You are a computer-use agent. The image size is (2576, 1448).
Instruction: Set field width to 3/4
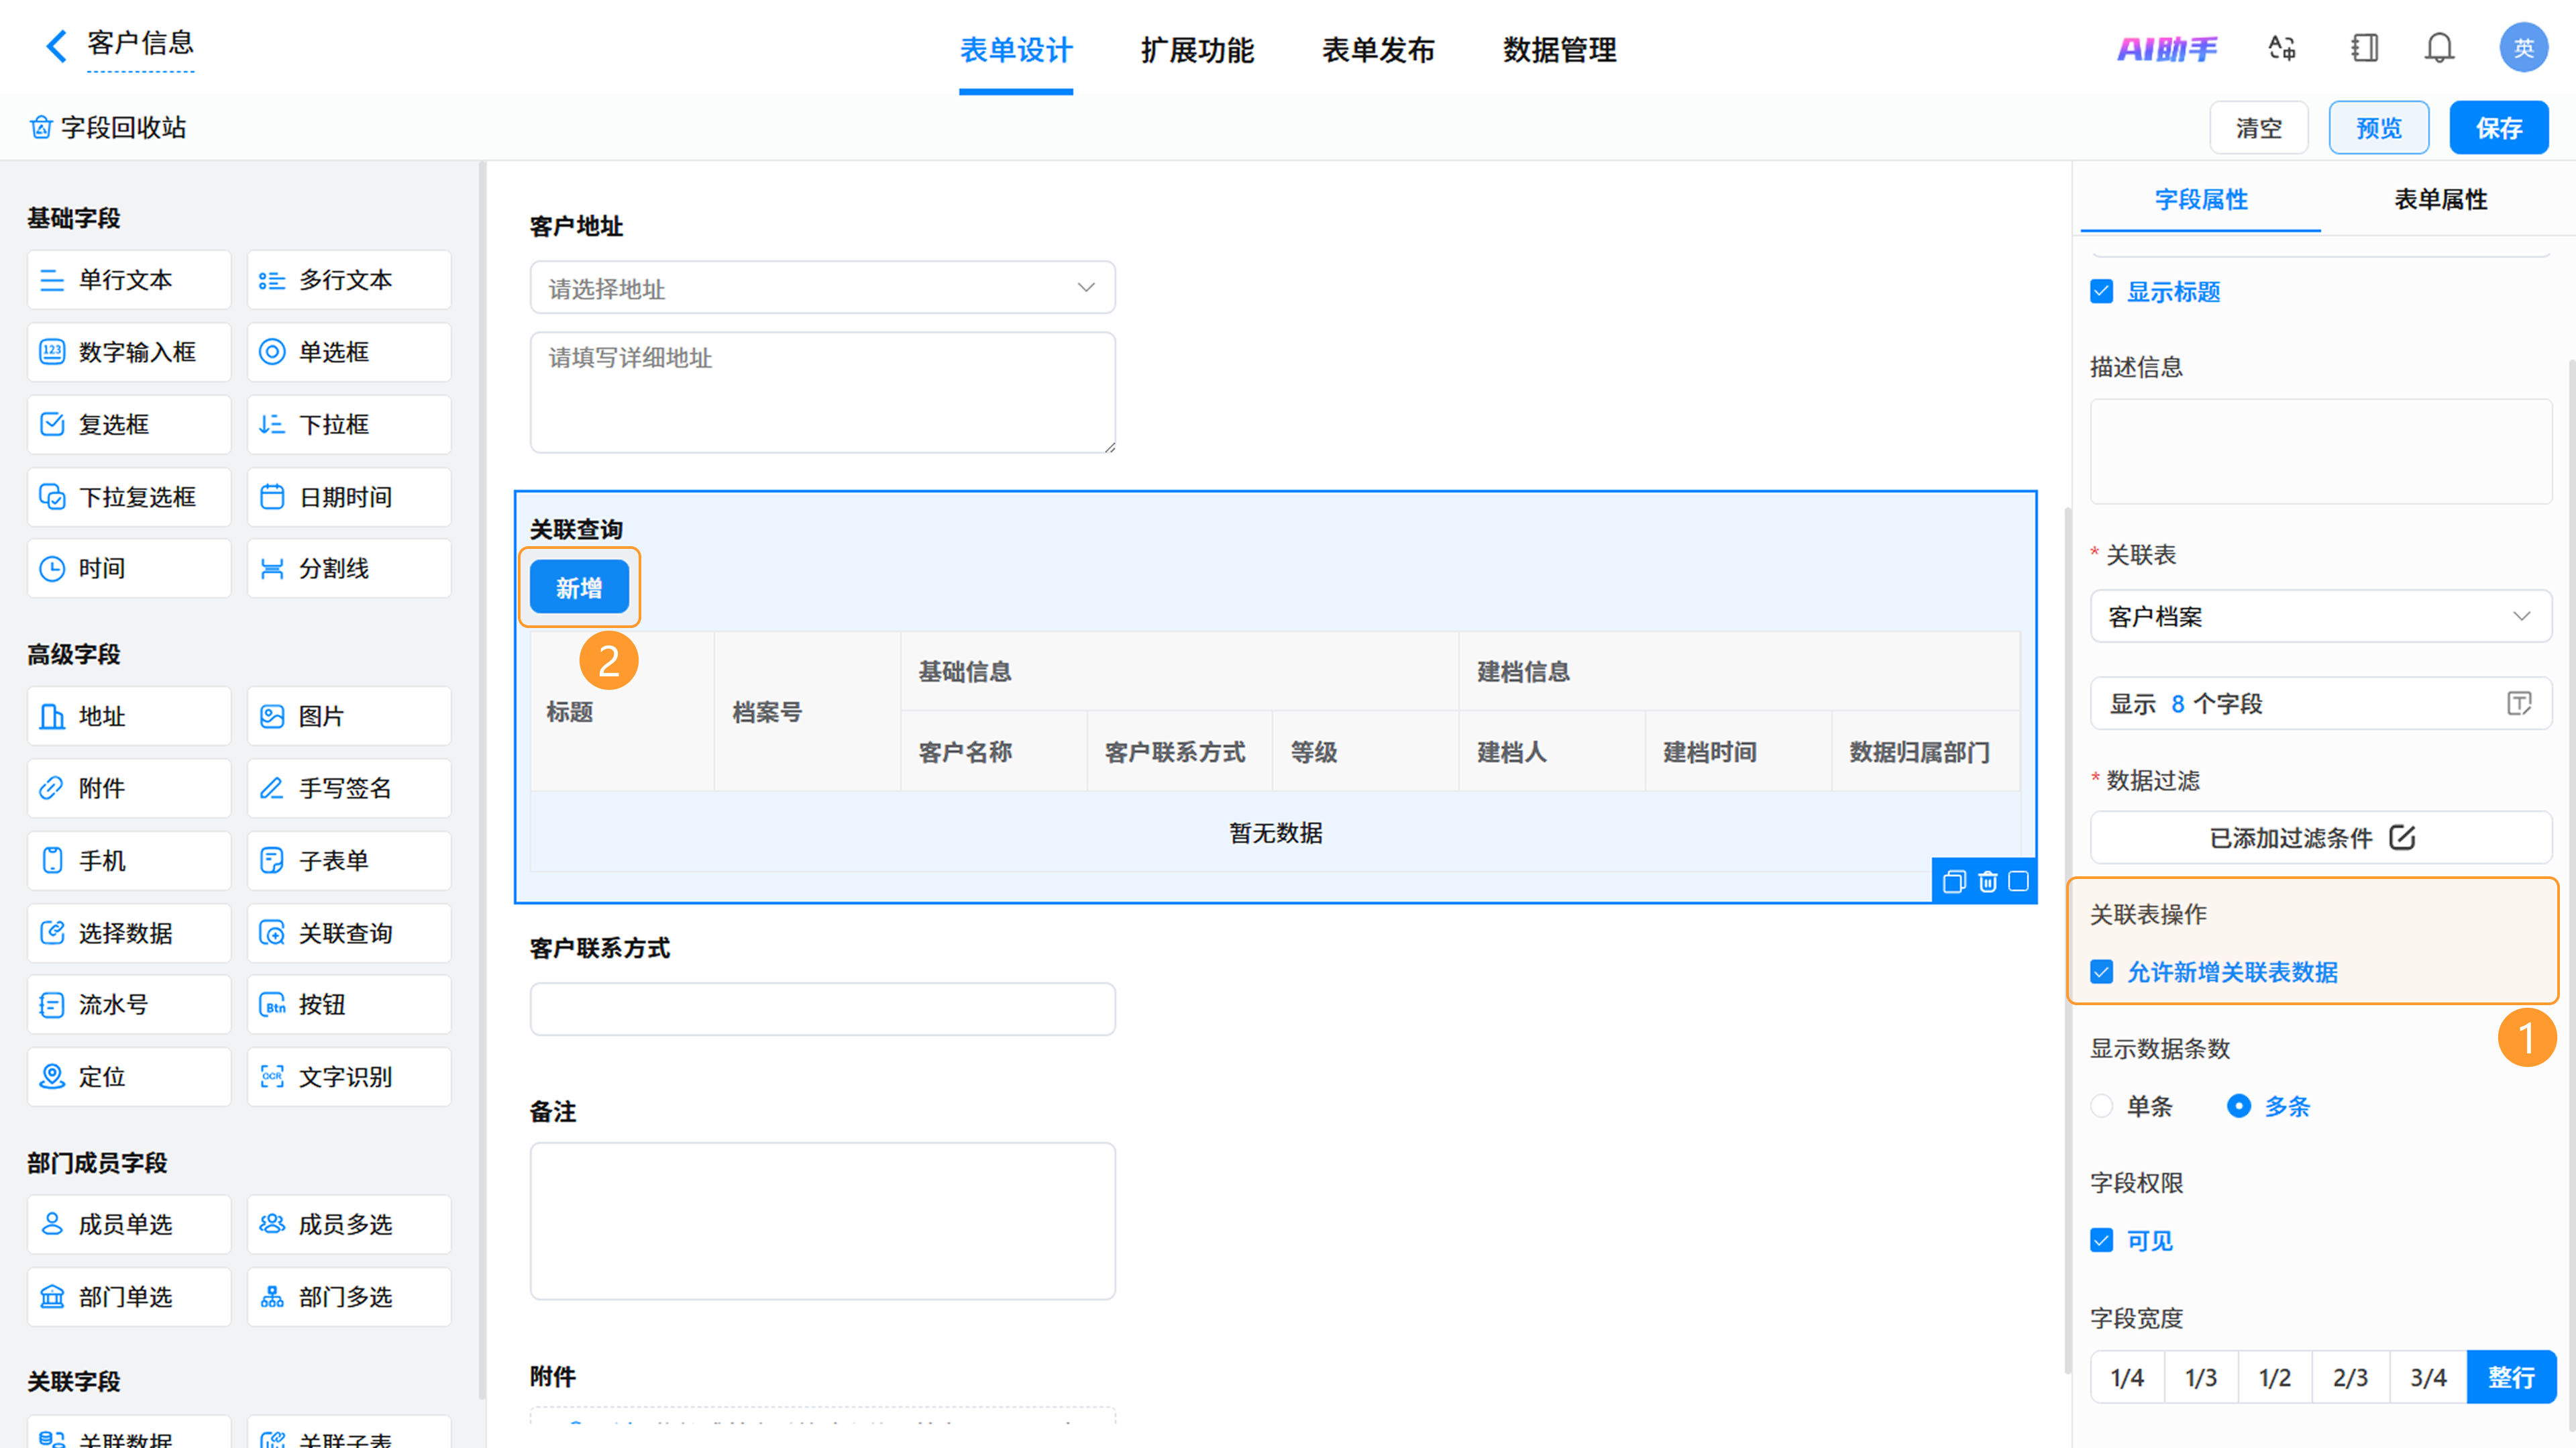(x=2428, y=1378)
